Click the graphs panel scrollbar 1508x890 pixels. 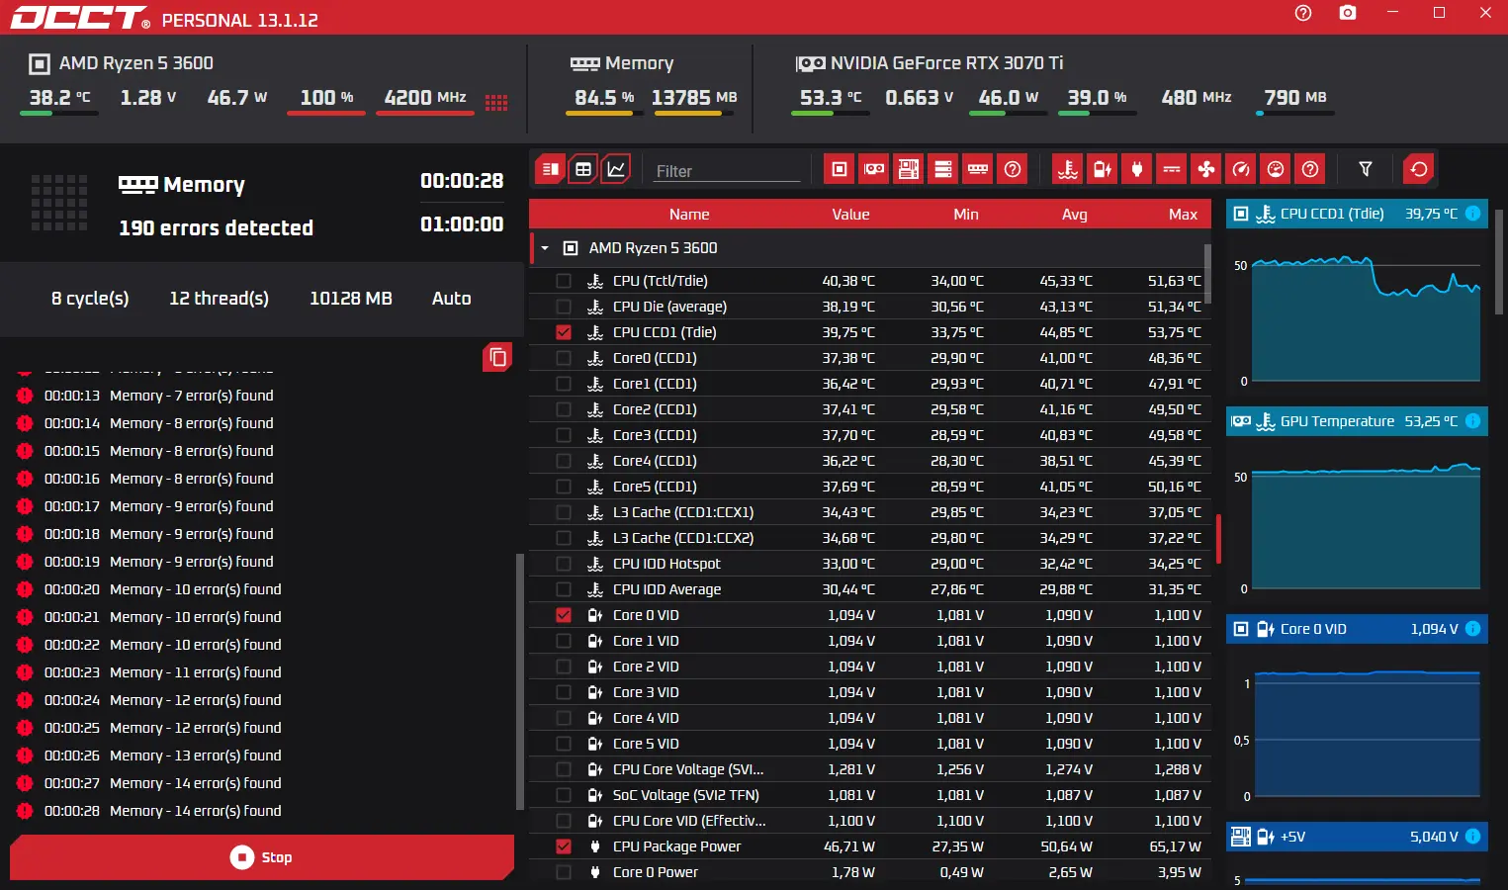click(x=1499, y=262)
